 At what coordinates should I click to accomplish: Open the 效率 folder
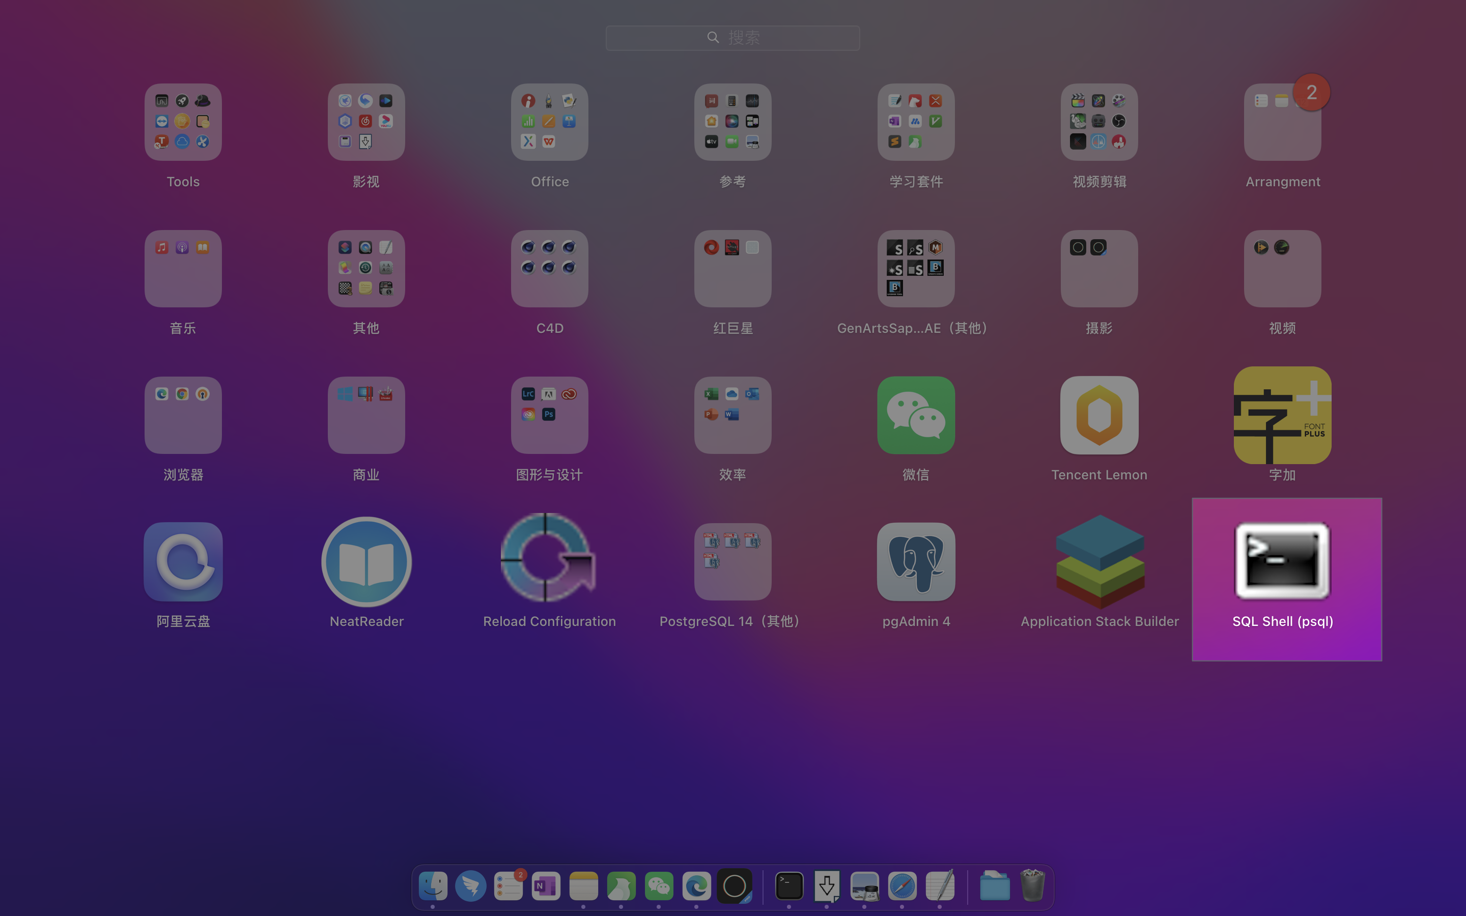pyautogui.click(x=733, y=415)
